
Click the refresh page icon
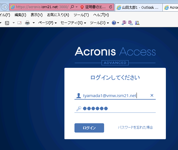click(110, 7)
